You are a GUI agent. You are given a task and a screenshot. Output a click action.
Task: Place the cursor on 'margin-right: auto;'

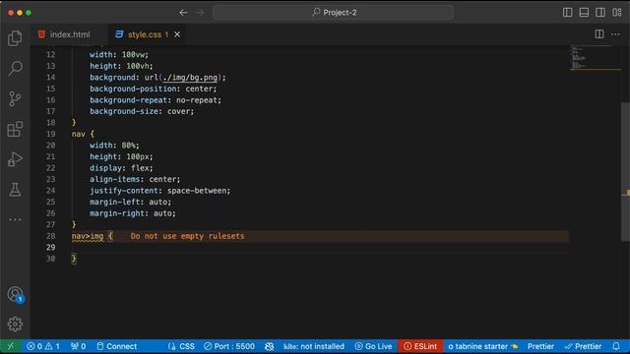coord(133,213)
